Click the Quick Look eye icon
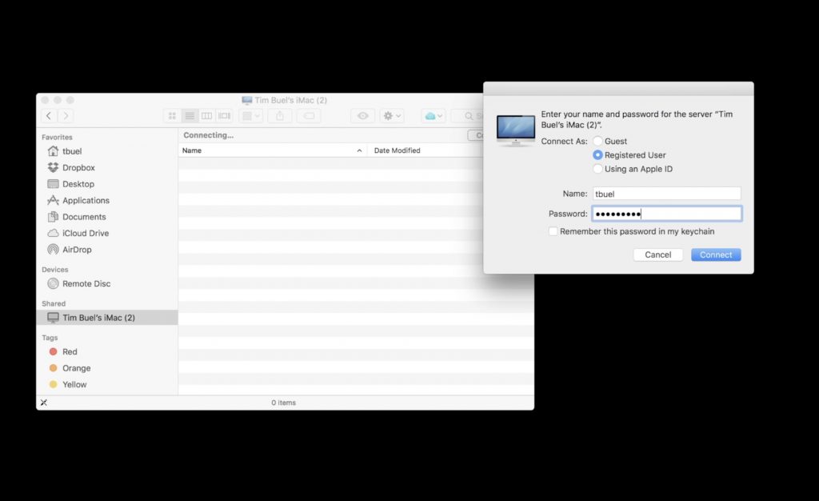 362,115
